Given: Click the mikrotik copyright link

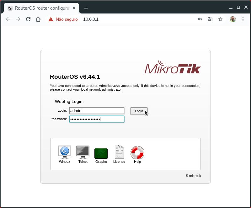Looking at the screenshot, I should tap(193, 176).
